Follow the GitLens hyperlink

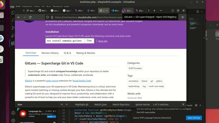click(28, 81)
